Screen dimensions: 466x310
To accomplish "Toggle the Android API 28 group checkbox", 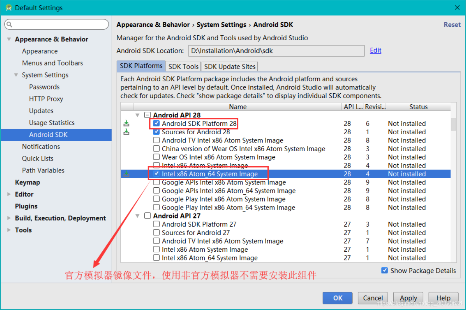I will tap(148, 115).
